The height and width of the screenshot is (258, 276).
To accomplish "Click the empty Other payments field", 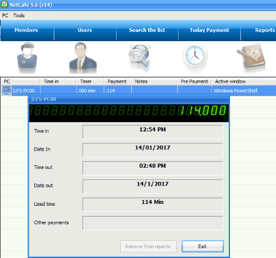I will point(153,223).
